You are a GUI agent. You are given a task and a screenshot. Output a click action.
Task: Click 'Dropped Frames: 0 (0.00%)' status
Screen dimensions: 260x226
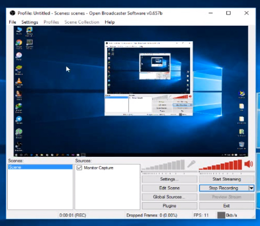point(152,215)
